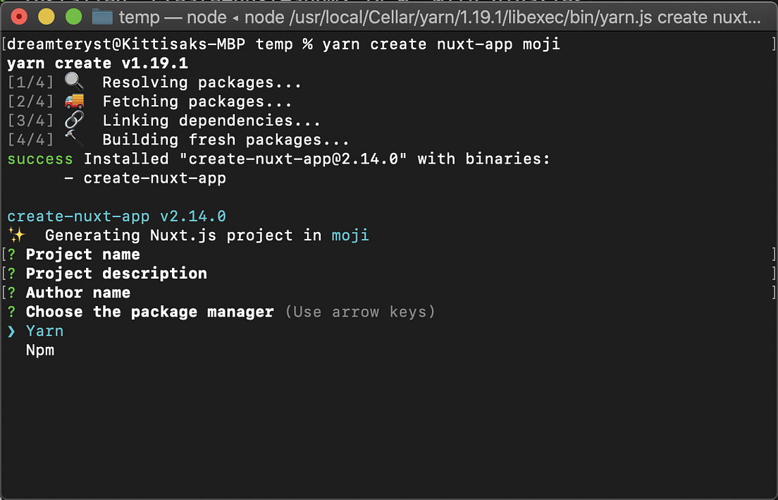Screen dimensions: 778x500
Task: Click the green success status label
Action: click(39, 159)
